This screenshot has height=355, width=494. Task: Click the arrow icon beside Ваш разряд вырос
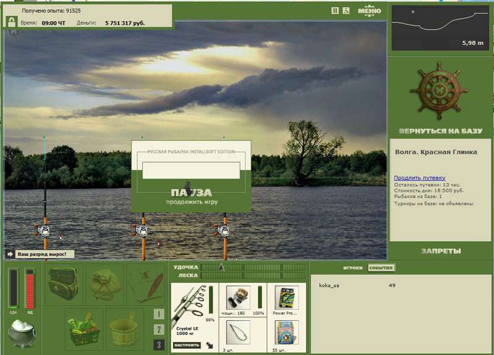(x=10, y=254)
